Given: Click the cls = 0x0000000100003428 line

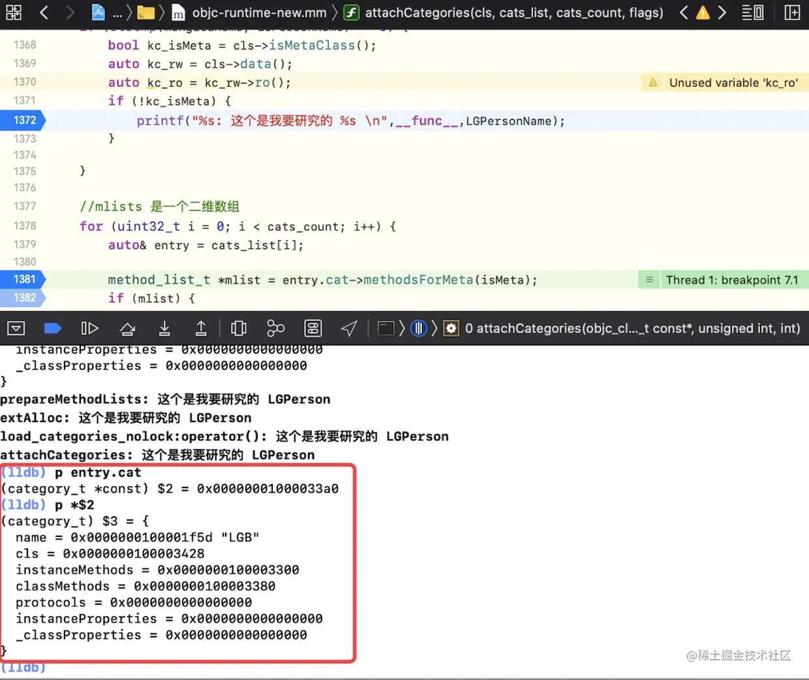Looking at the screenshot, I should 110,553.
